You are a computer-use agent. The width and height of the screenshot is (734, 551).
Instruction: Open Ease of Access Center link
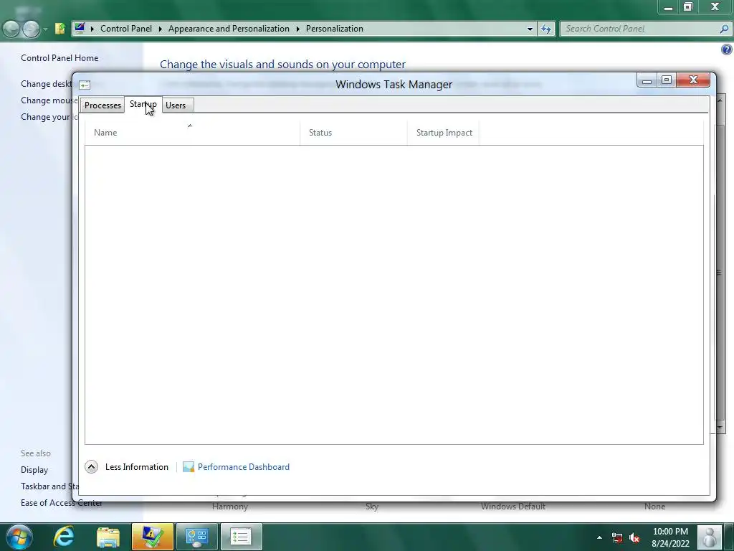(62, 503)
